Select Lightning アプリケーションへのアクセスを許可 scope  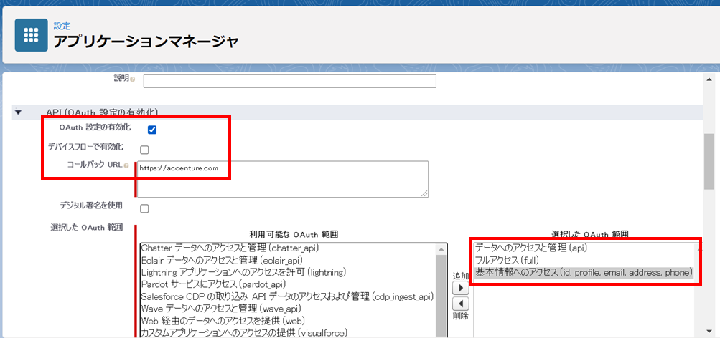click(243, 272)
